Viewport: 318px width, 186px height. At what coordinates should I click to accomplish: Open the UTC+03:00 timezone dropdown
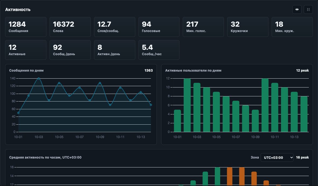pos(277,157)
